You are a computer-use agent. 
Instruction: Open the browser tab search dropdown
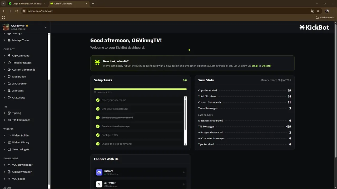coord(3,3)
